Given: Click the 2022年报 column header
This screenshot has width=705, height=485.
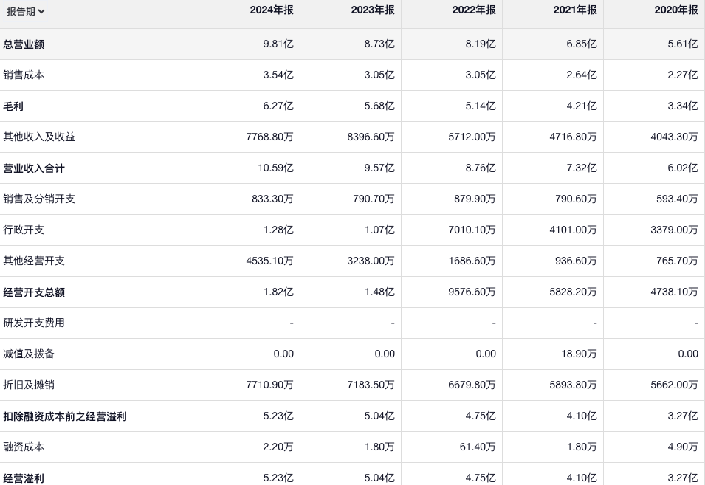Looking at the screenshot, I should click(474, 10).
